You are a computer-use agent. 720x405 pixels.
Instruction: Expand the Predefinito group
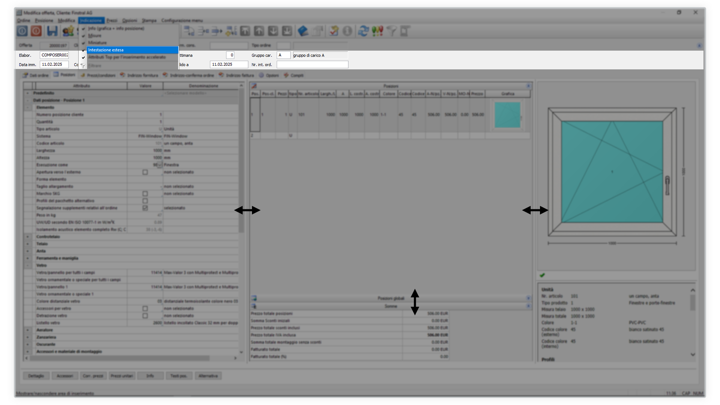(28, 93)
